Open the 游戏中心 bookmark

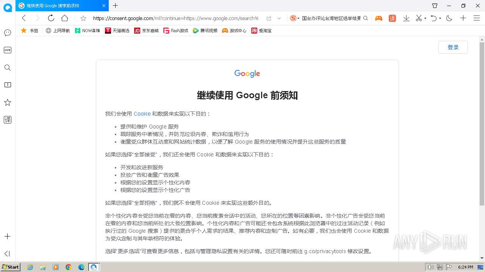(234, 31)
